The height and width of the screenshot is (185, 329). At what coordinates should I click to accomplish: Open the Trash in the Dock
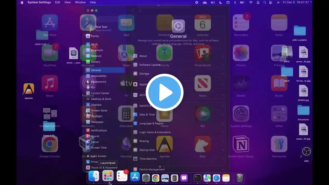[x=240, y=178]
